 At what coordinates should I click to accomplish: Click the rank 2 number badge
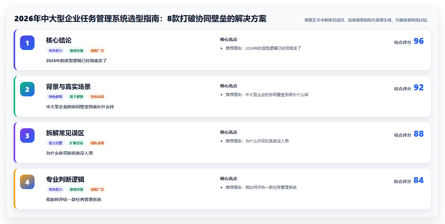(x=27, y=89)
